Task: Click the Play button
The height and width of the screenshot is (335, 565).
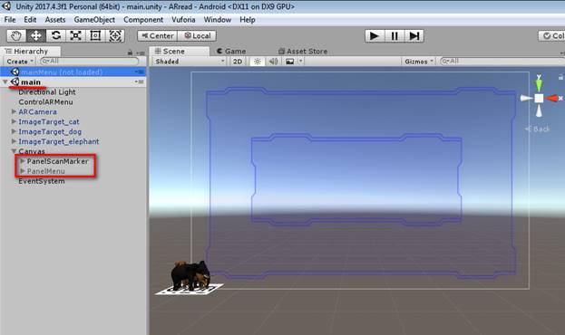Action: point(375,36)
